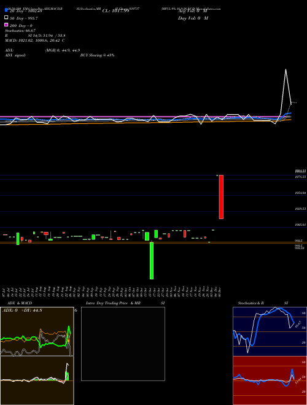The height and width of the screenshot is (405, 307).
Task: Click the 1005.01 price axis label
Action: tap(301, 225)
